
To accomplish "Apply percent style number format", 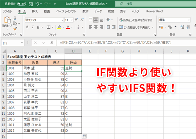I will tap(170, 27).
